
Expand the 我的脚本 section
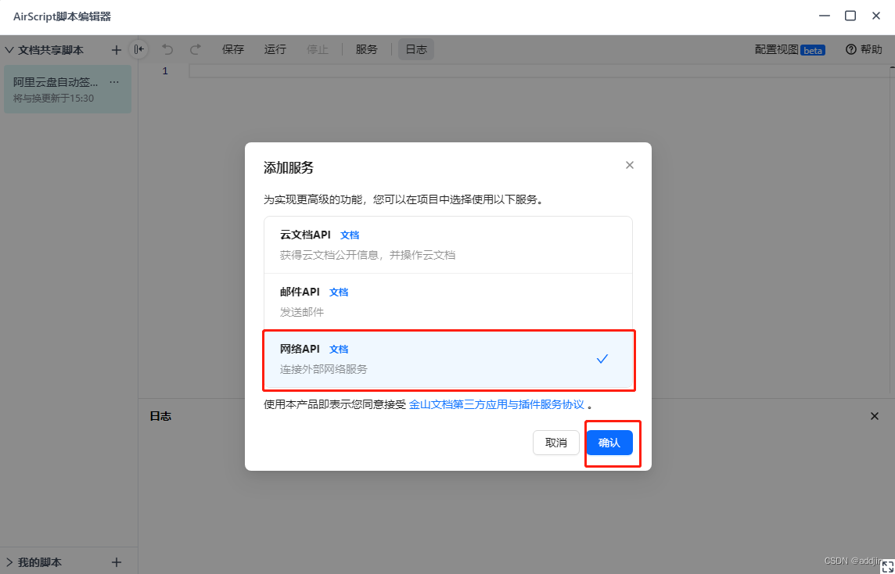(x=9, y=562)
